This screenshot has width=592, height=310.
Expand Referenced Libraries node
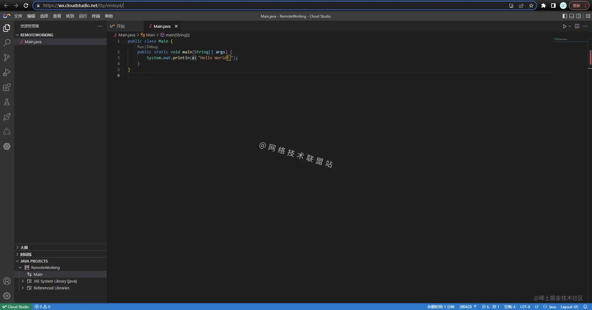coord(60,288)
